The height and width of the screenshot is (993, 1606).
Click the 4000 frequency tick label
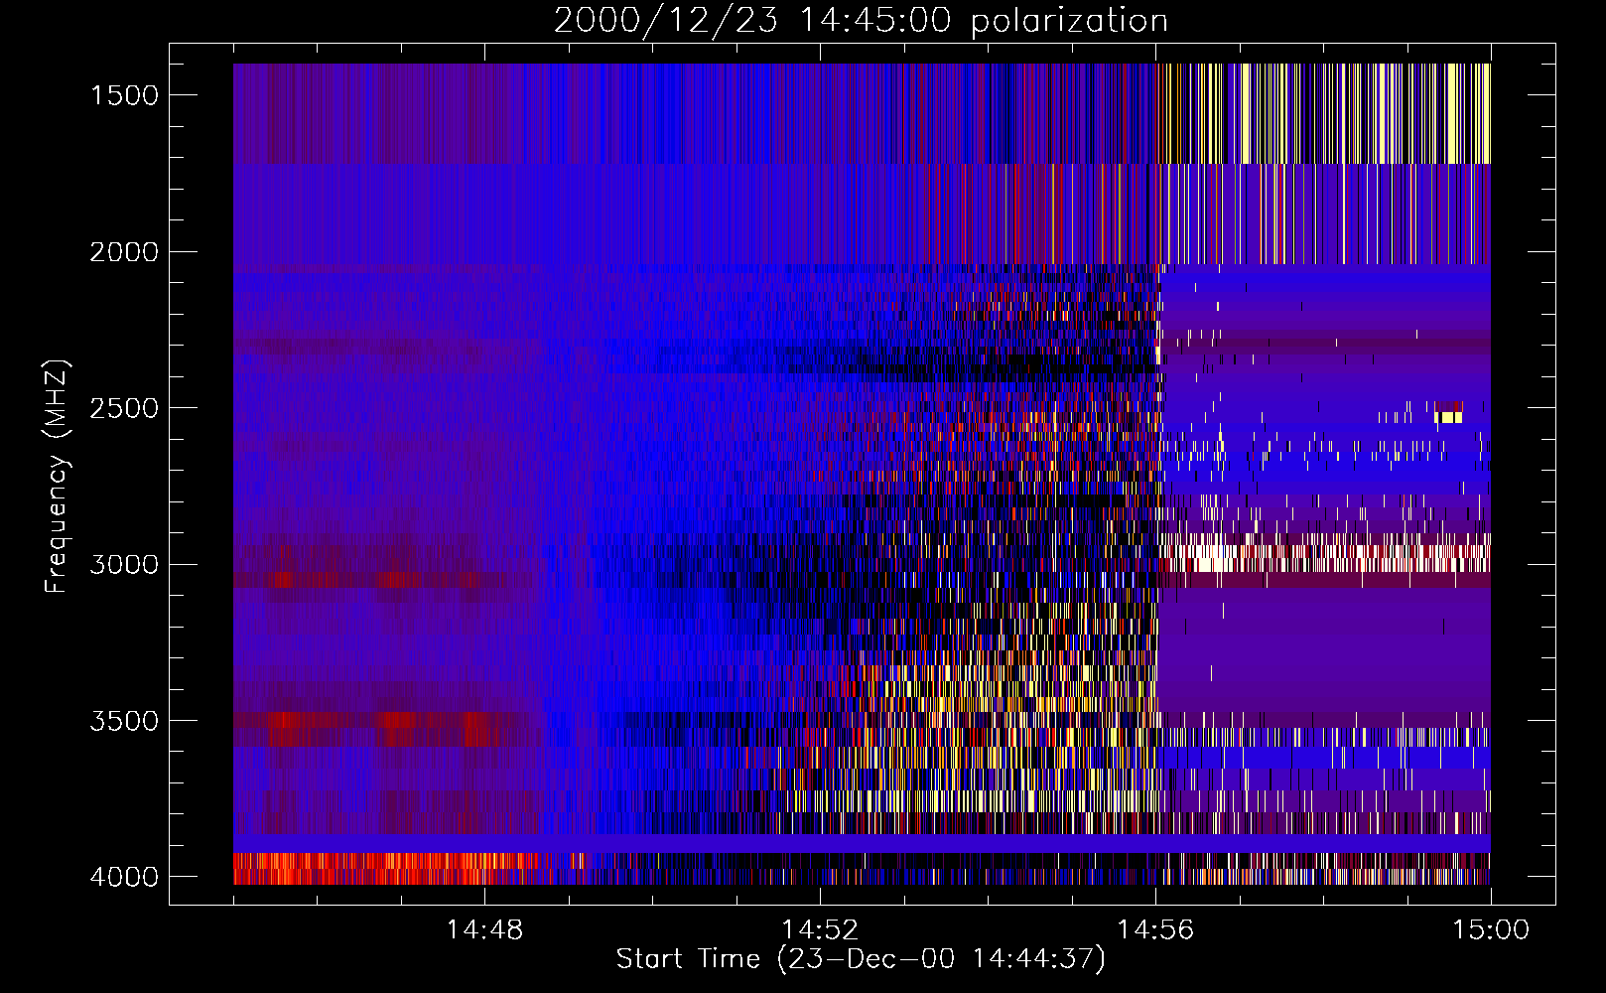click(x=124, y=877)
